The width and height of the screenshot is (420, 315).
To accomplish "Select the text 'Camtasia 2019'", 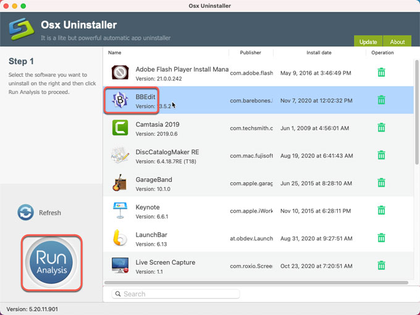I will [157, 125].
